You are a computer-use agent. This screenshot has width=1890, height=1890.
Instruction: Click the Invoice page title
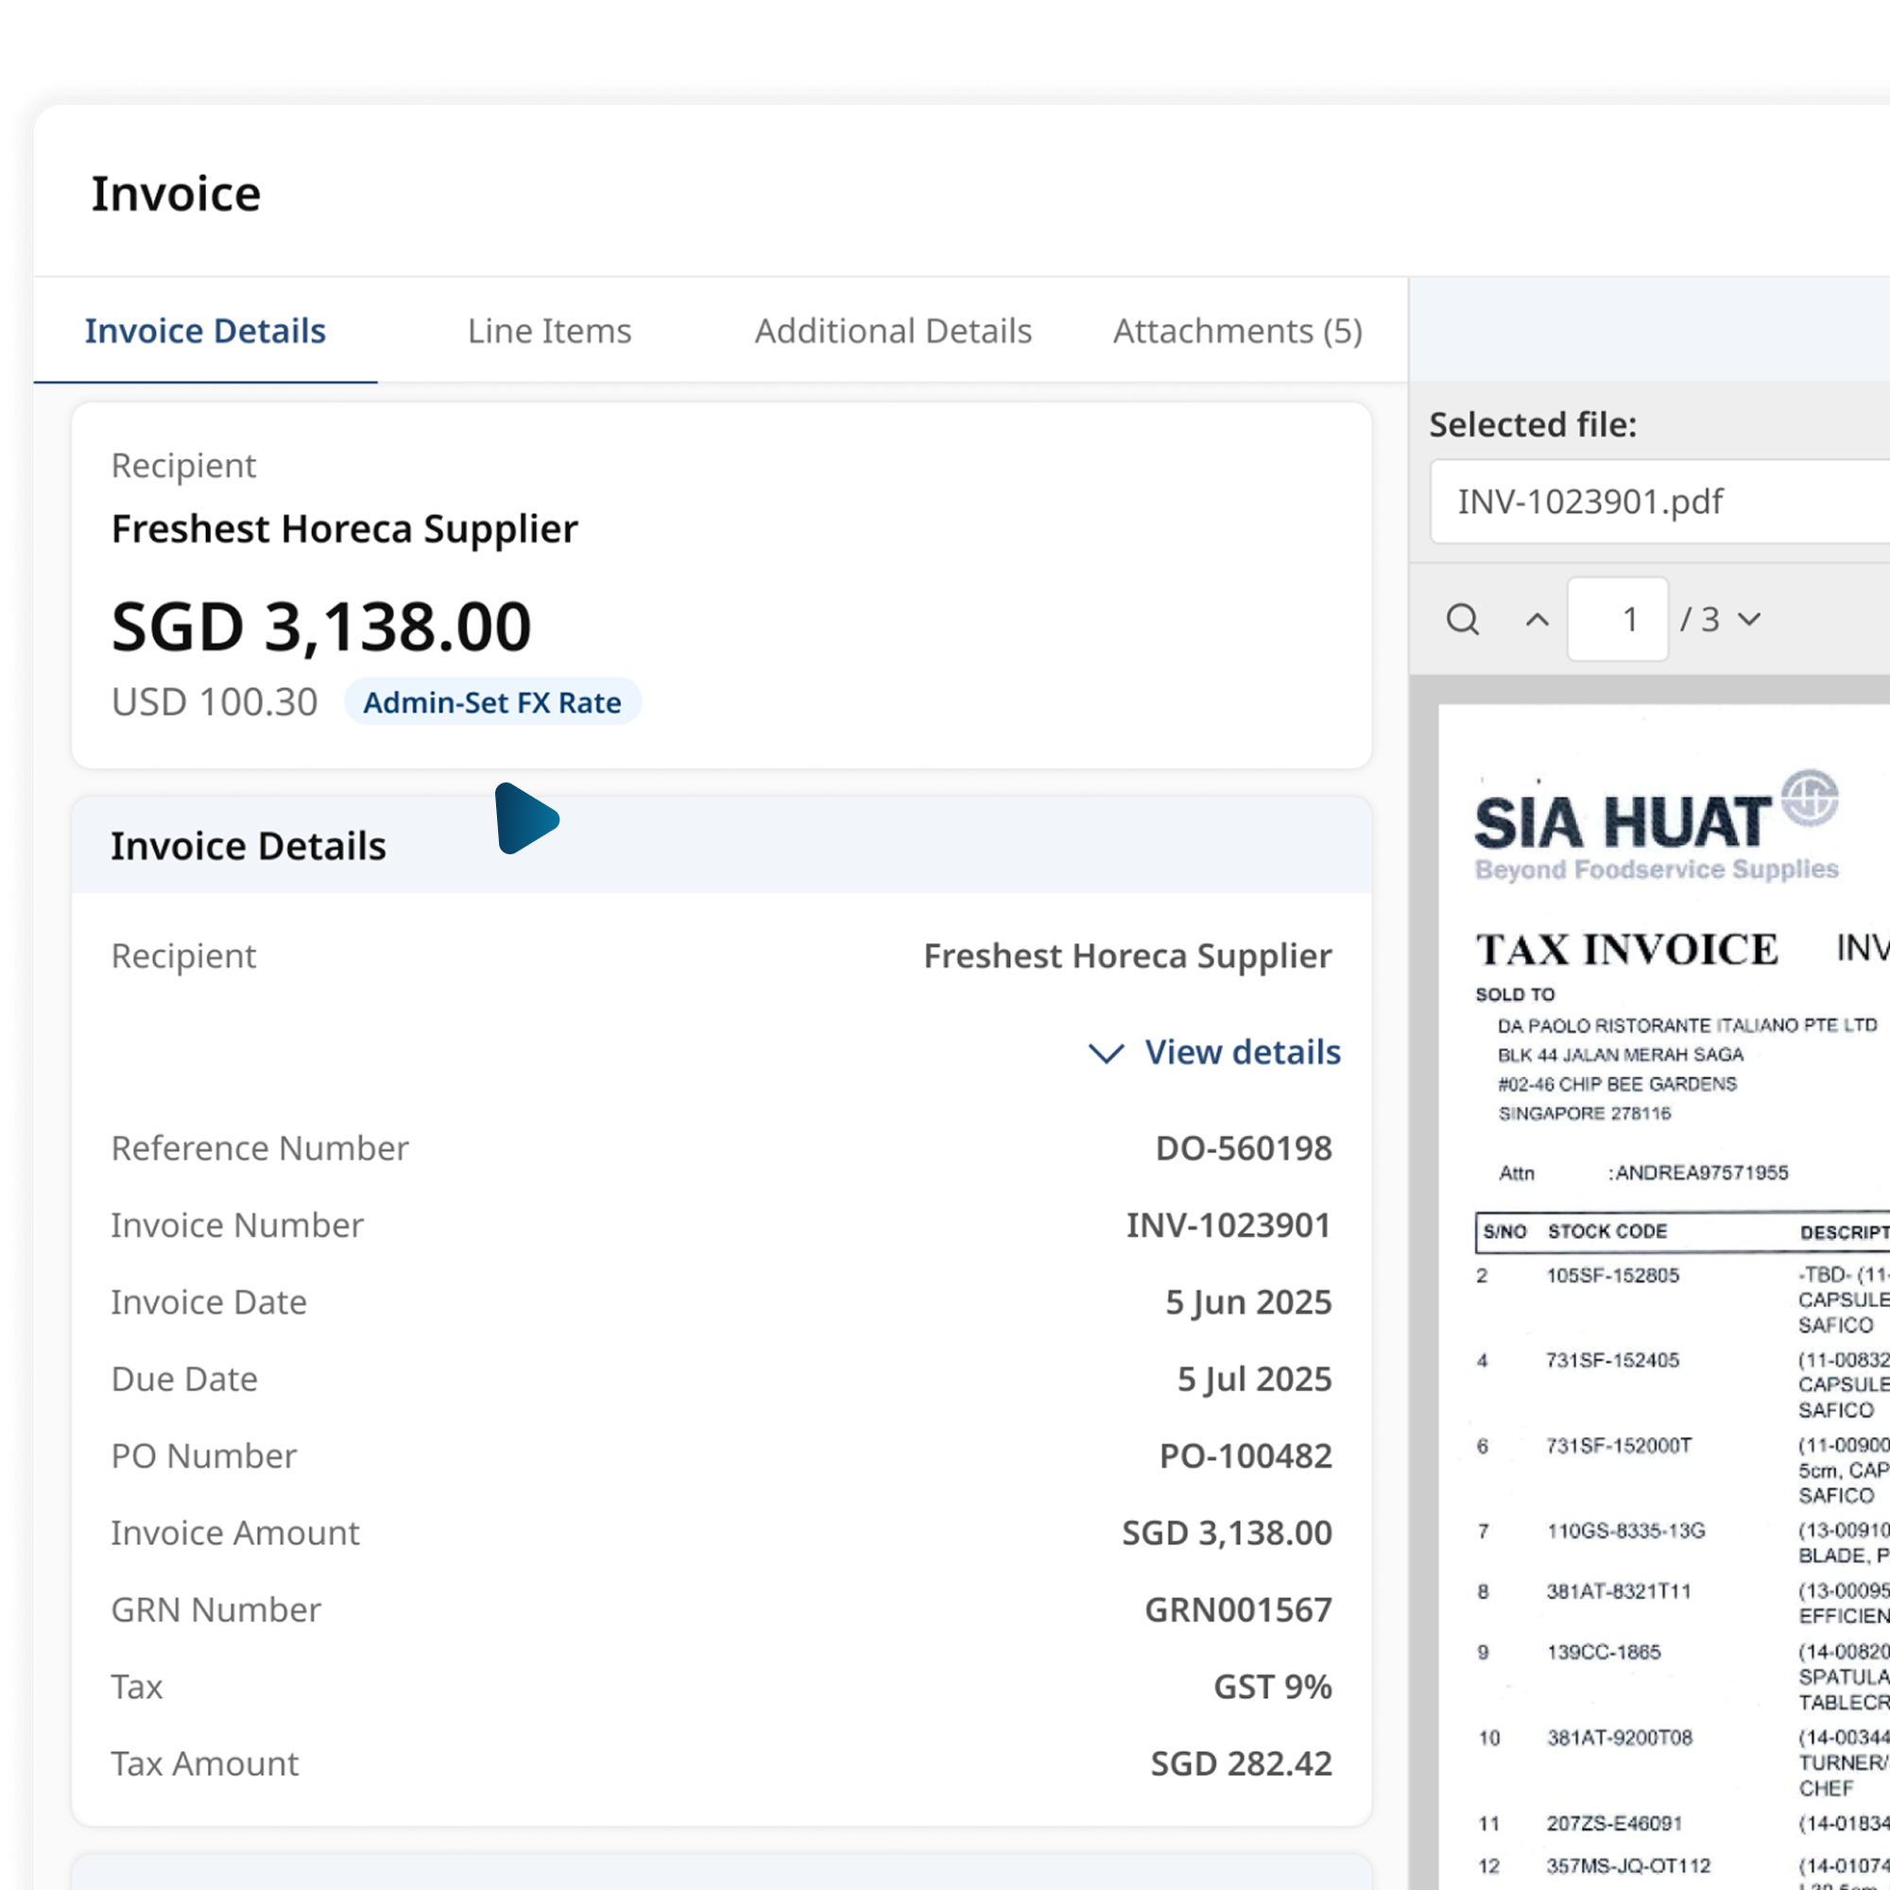[x=176, y=194]
